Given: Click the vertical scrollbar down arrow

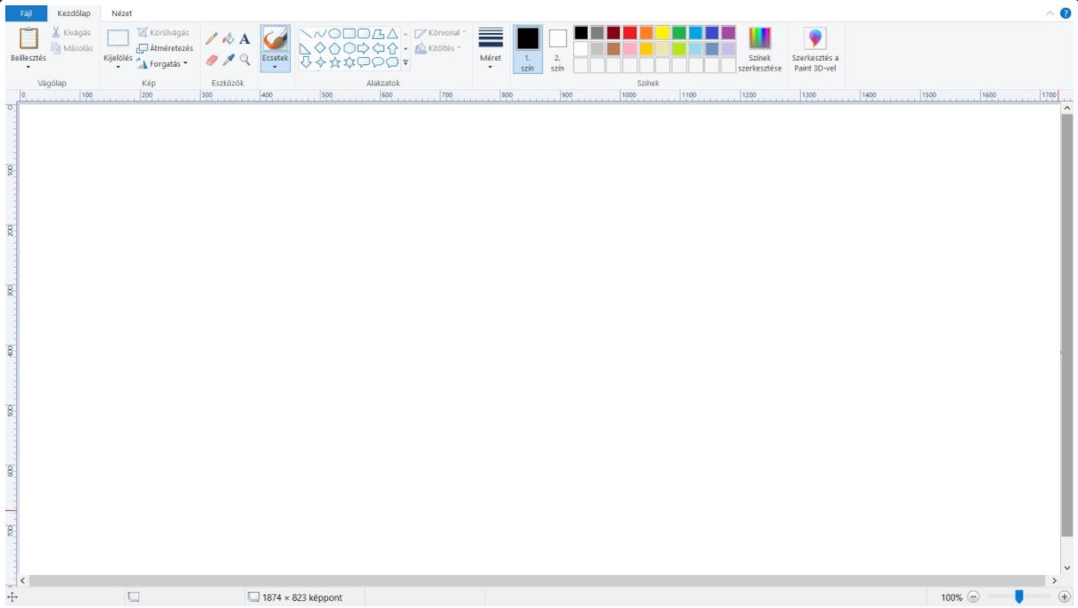Looking at the screenshot, I should pos(1067,568).
